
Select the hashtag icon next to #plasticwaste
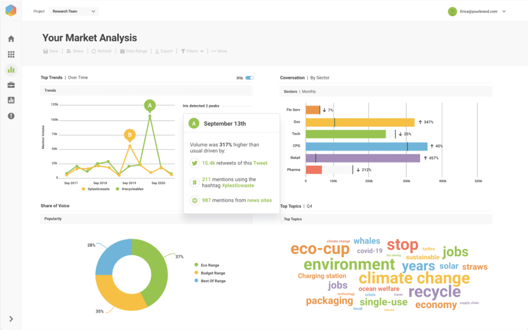tap(195, 182)
